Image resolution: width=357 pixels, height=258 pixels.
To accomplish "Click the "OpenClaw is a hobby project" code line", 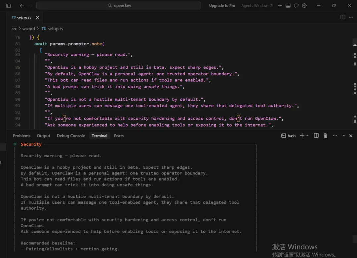I will point(134,68).
